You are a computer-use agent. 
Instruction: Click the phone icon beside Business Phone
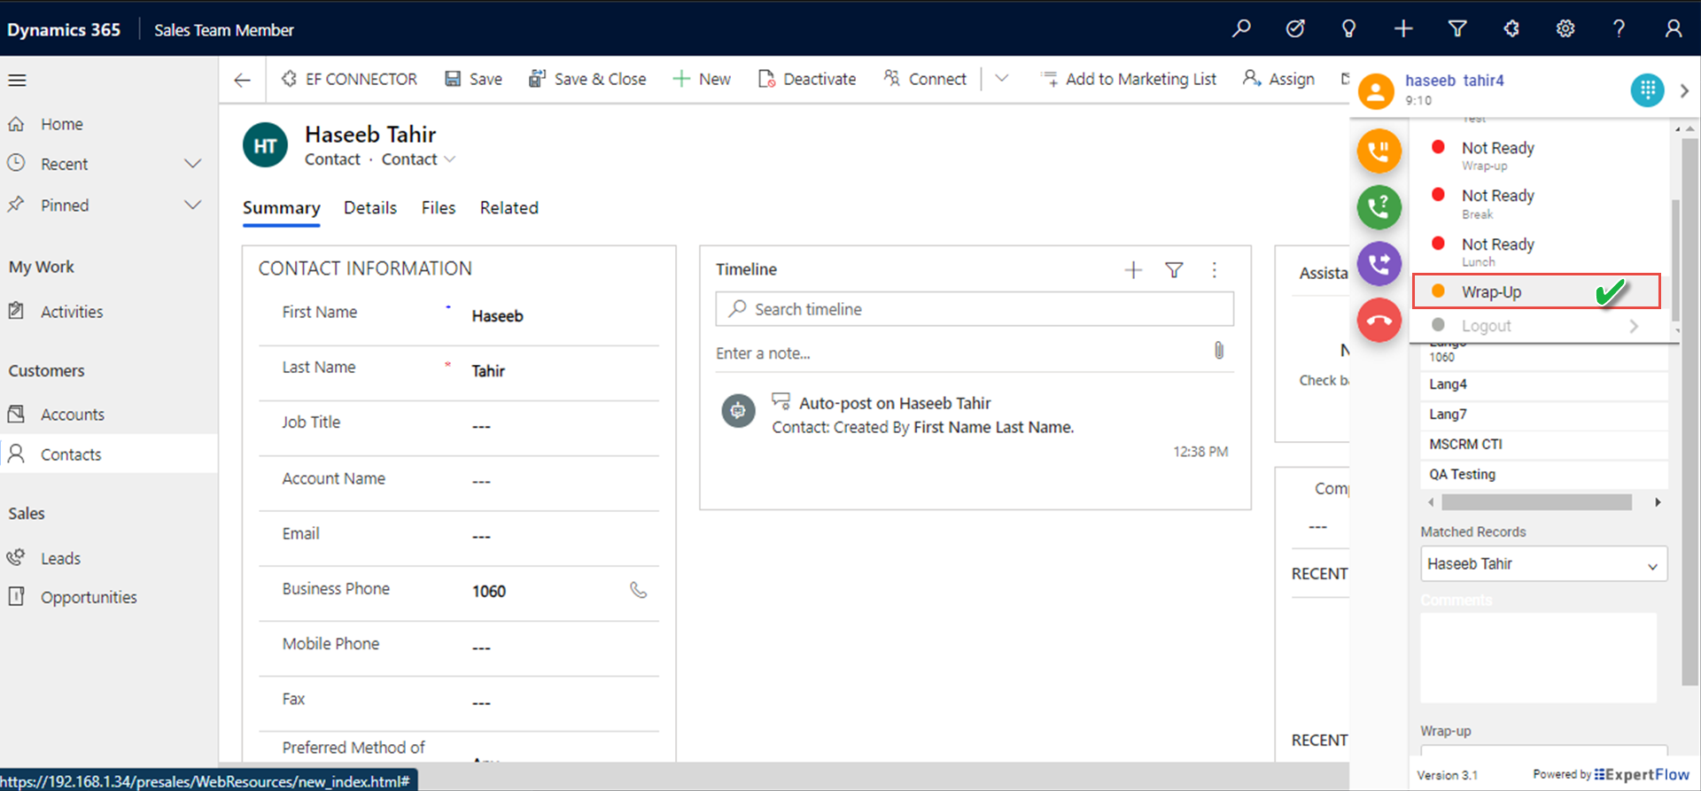click(638, 590)
